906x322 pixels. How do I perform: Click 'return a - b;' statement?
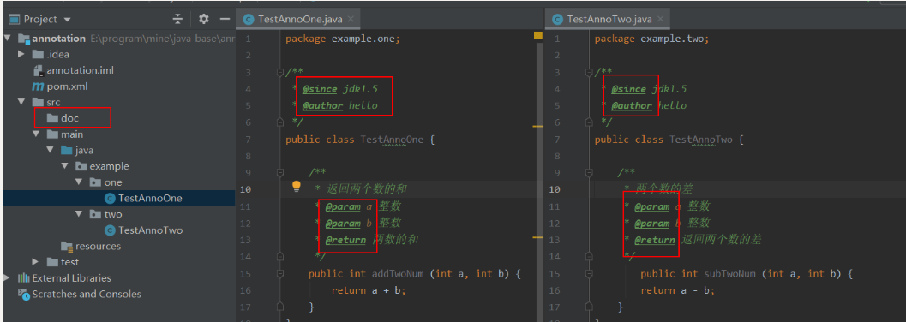pyautogui.click(x=678, y=290)
